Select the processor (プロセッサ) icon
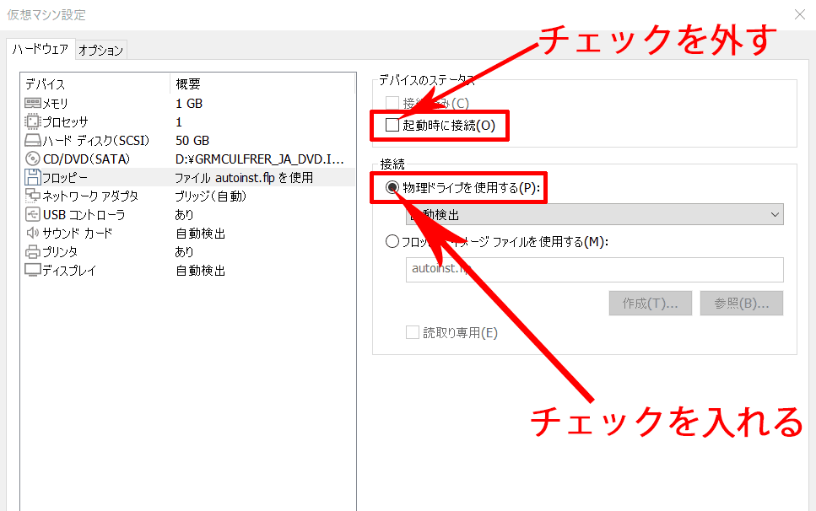The height and width of the screenshot is (511, 816). click(x=33, y=121)
